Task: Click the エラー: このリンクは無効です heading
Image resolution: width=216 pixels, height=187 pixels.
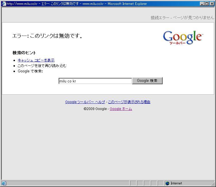Action: 47,36
